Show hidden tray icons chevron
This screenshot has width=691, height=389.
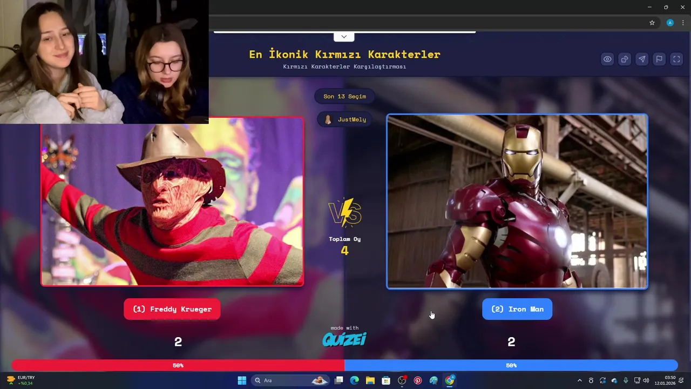[x=580, y=380]
